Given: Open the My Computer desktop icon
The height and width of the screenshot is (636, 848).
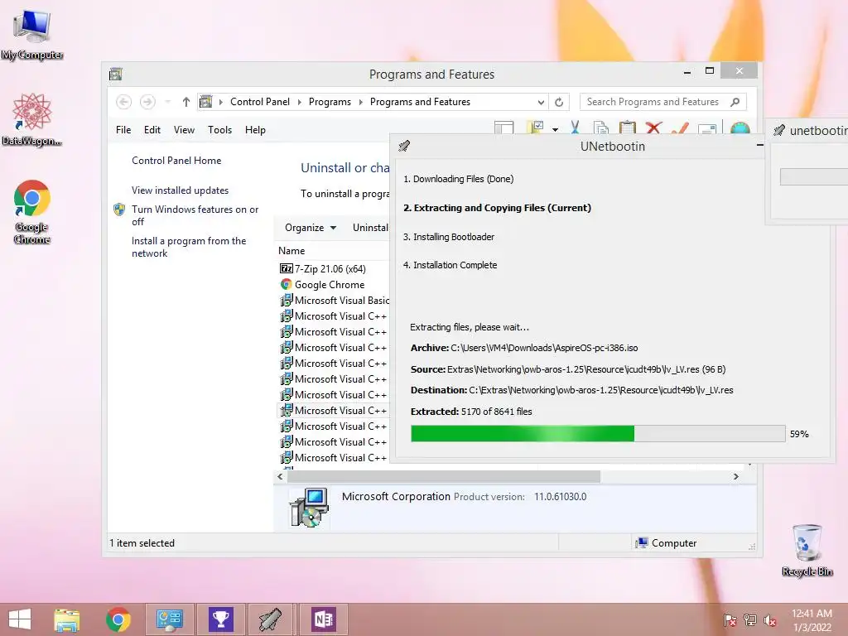Looking at the screenshot, I should (x=32, y=34).
